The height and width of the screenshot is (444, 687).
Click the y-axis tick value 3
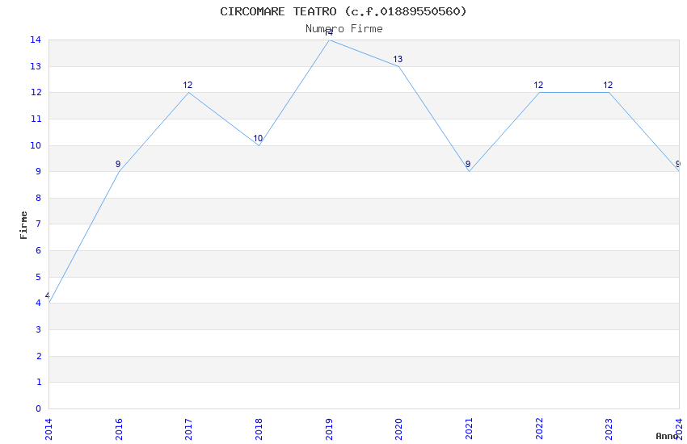tap(39, 329)
